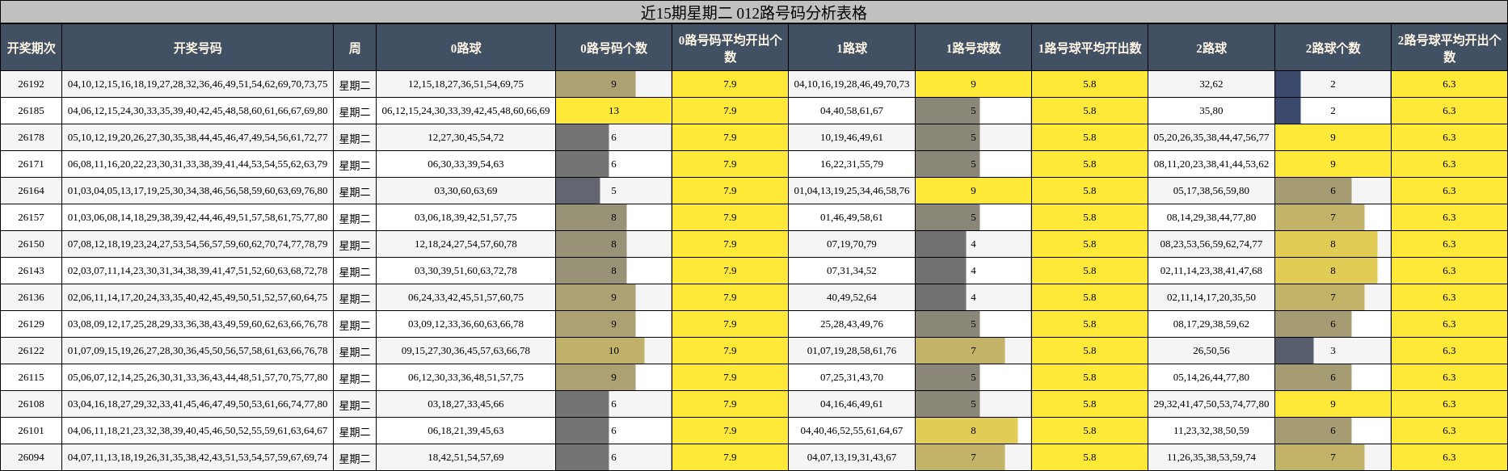Viewport: 1508px width, 471px height.
Task: Select 1路球 cell 01,04,13,19,25,34,46,58,76
Action: [x=851, y=191]
